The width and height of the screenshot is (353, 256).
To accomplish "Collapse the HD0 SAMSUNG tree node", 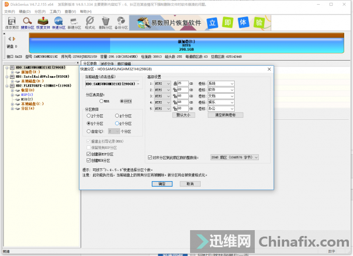I will (x=6, y=68).
